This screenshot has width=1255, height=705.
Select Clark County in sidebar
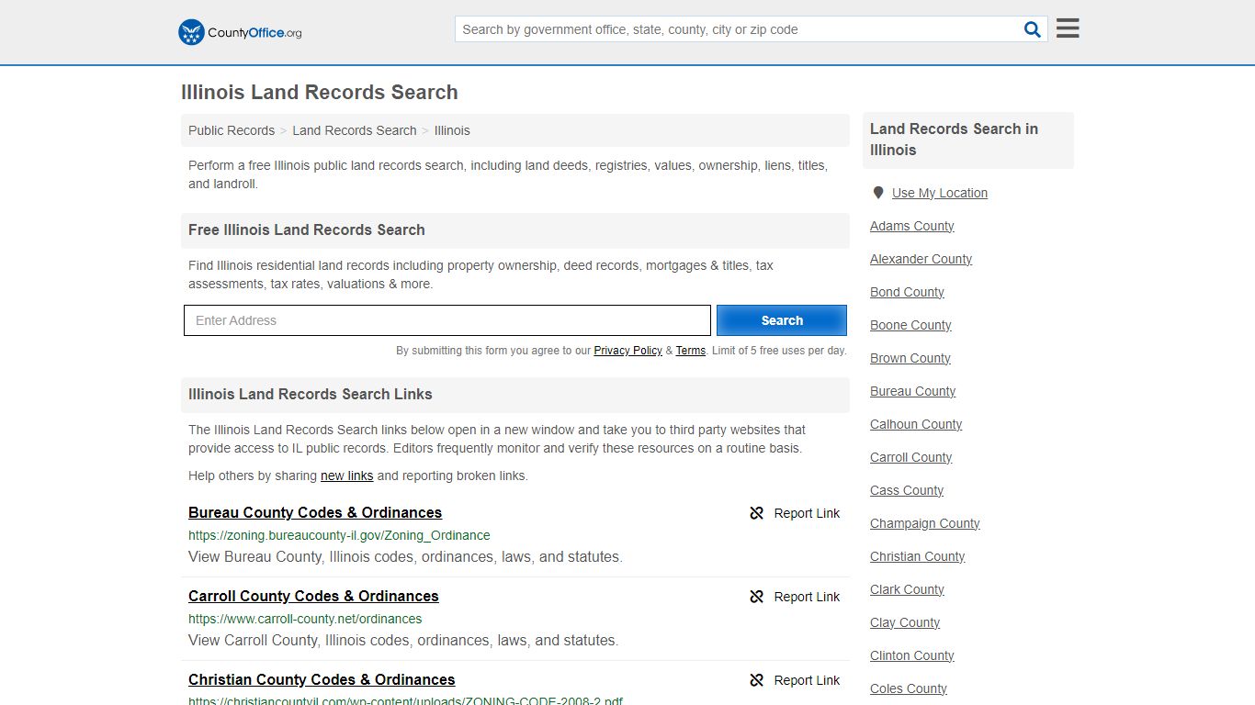(907, 589)
